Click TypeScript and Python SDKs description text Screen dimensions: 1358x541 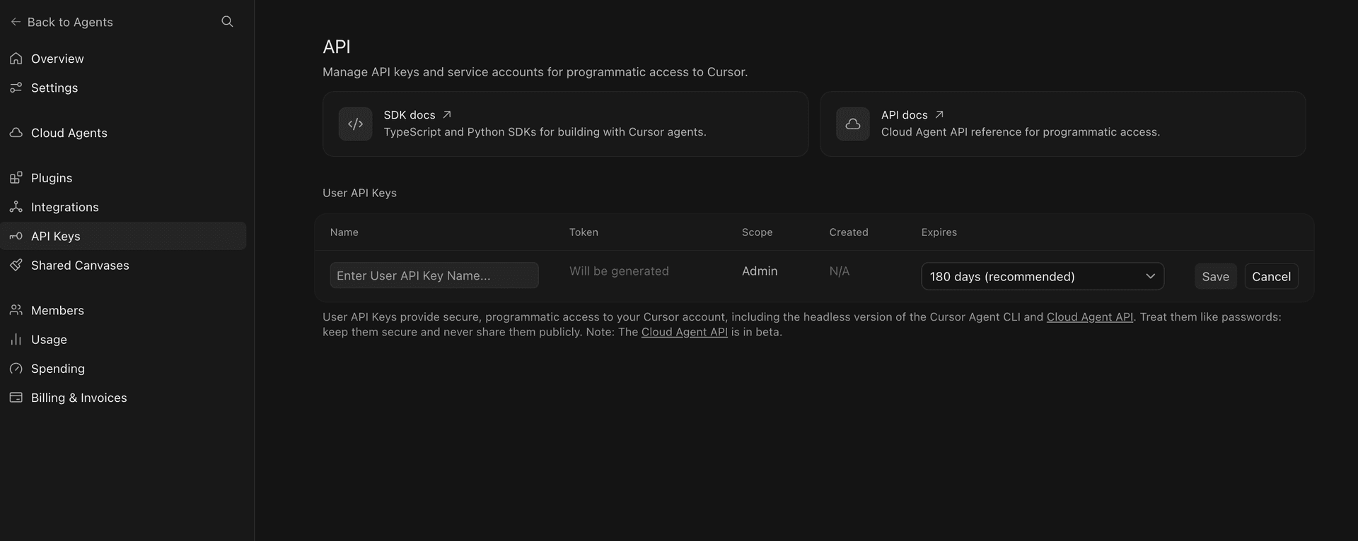click(545, 132)
